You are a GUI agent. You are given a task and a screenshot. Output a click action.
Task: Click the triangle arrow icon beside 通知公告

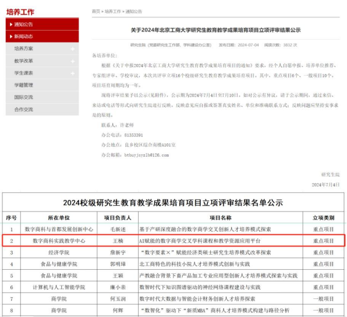click(11, 24)
